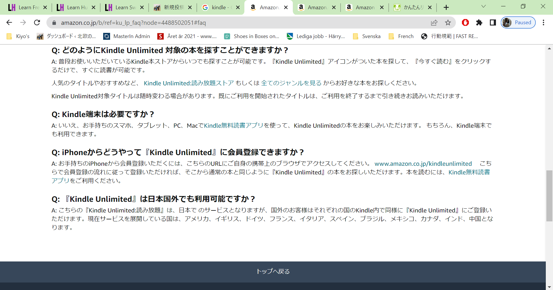
Task: Open site security lock info
Action: (54, 22)
